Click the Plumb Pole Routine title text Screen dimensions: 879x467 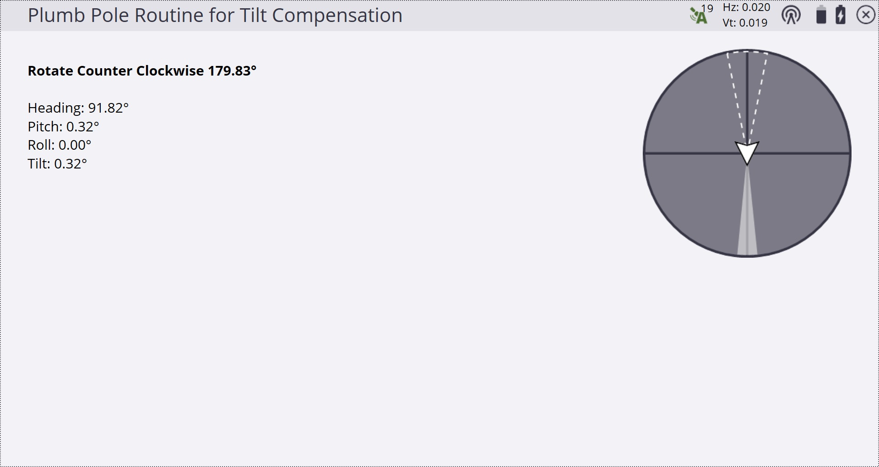[x=215, y=16]
